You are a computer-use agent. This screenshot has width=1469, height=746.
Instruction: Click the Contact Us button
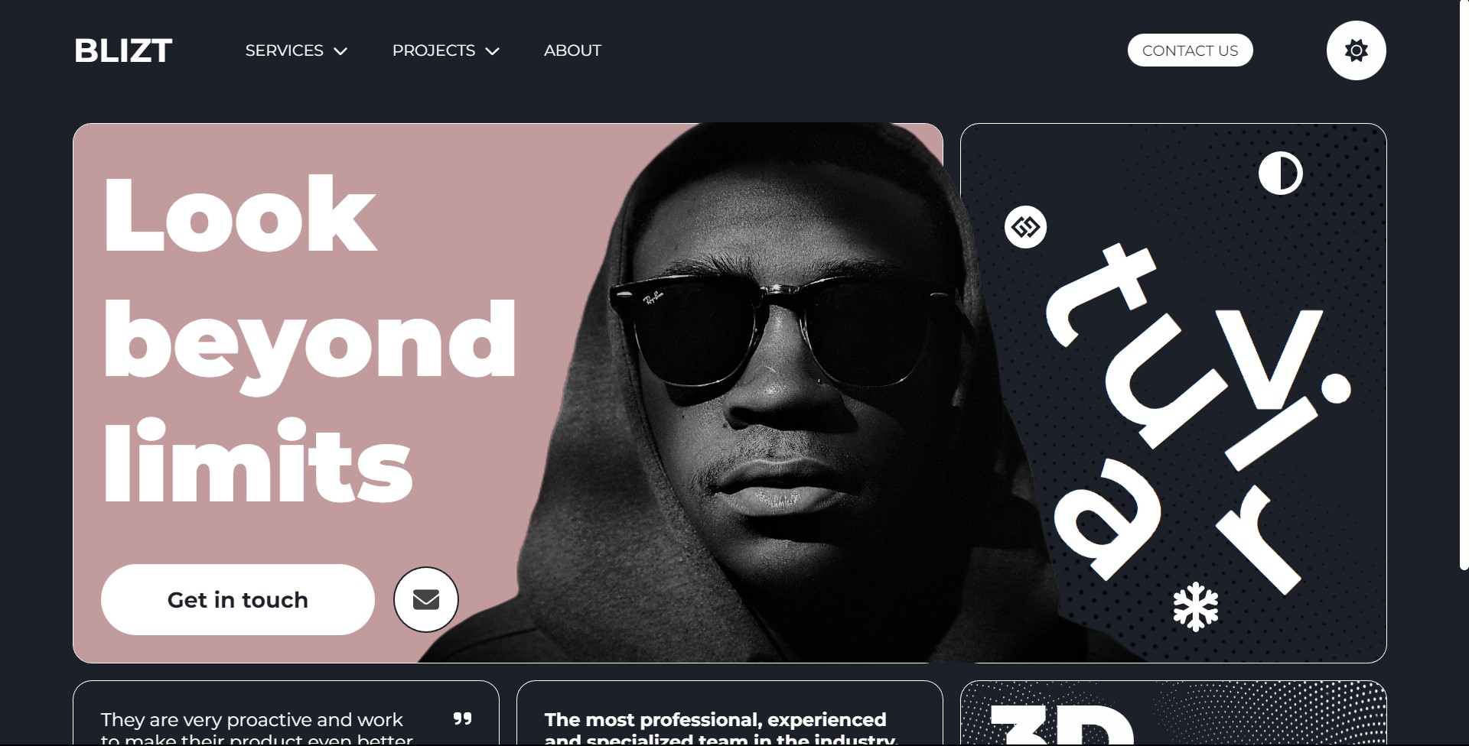point(1190,50)
